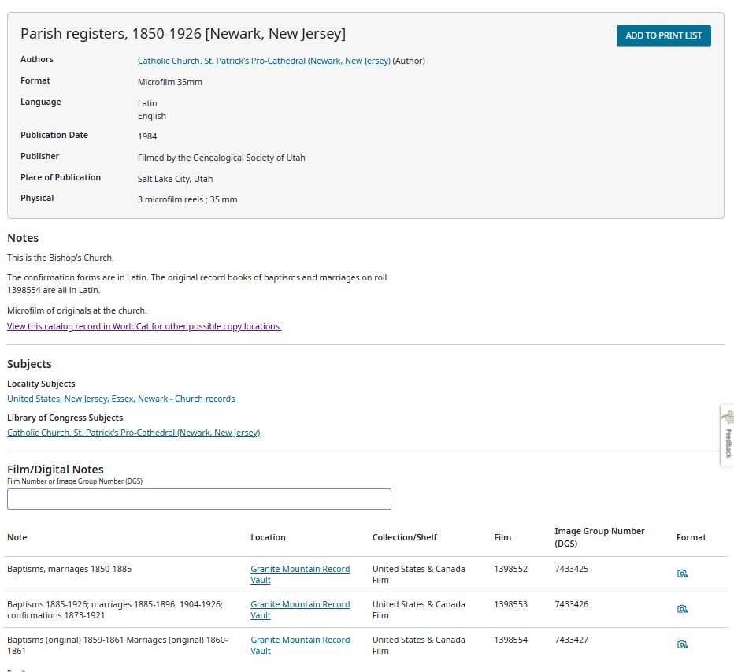This screenshot has height=672, width=734.
Task: Click the Add to Print List button
Action: [x=663, y=36]
